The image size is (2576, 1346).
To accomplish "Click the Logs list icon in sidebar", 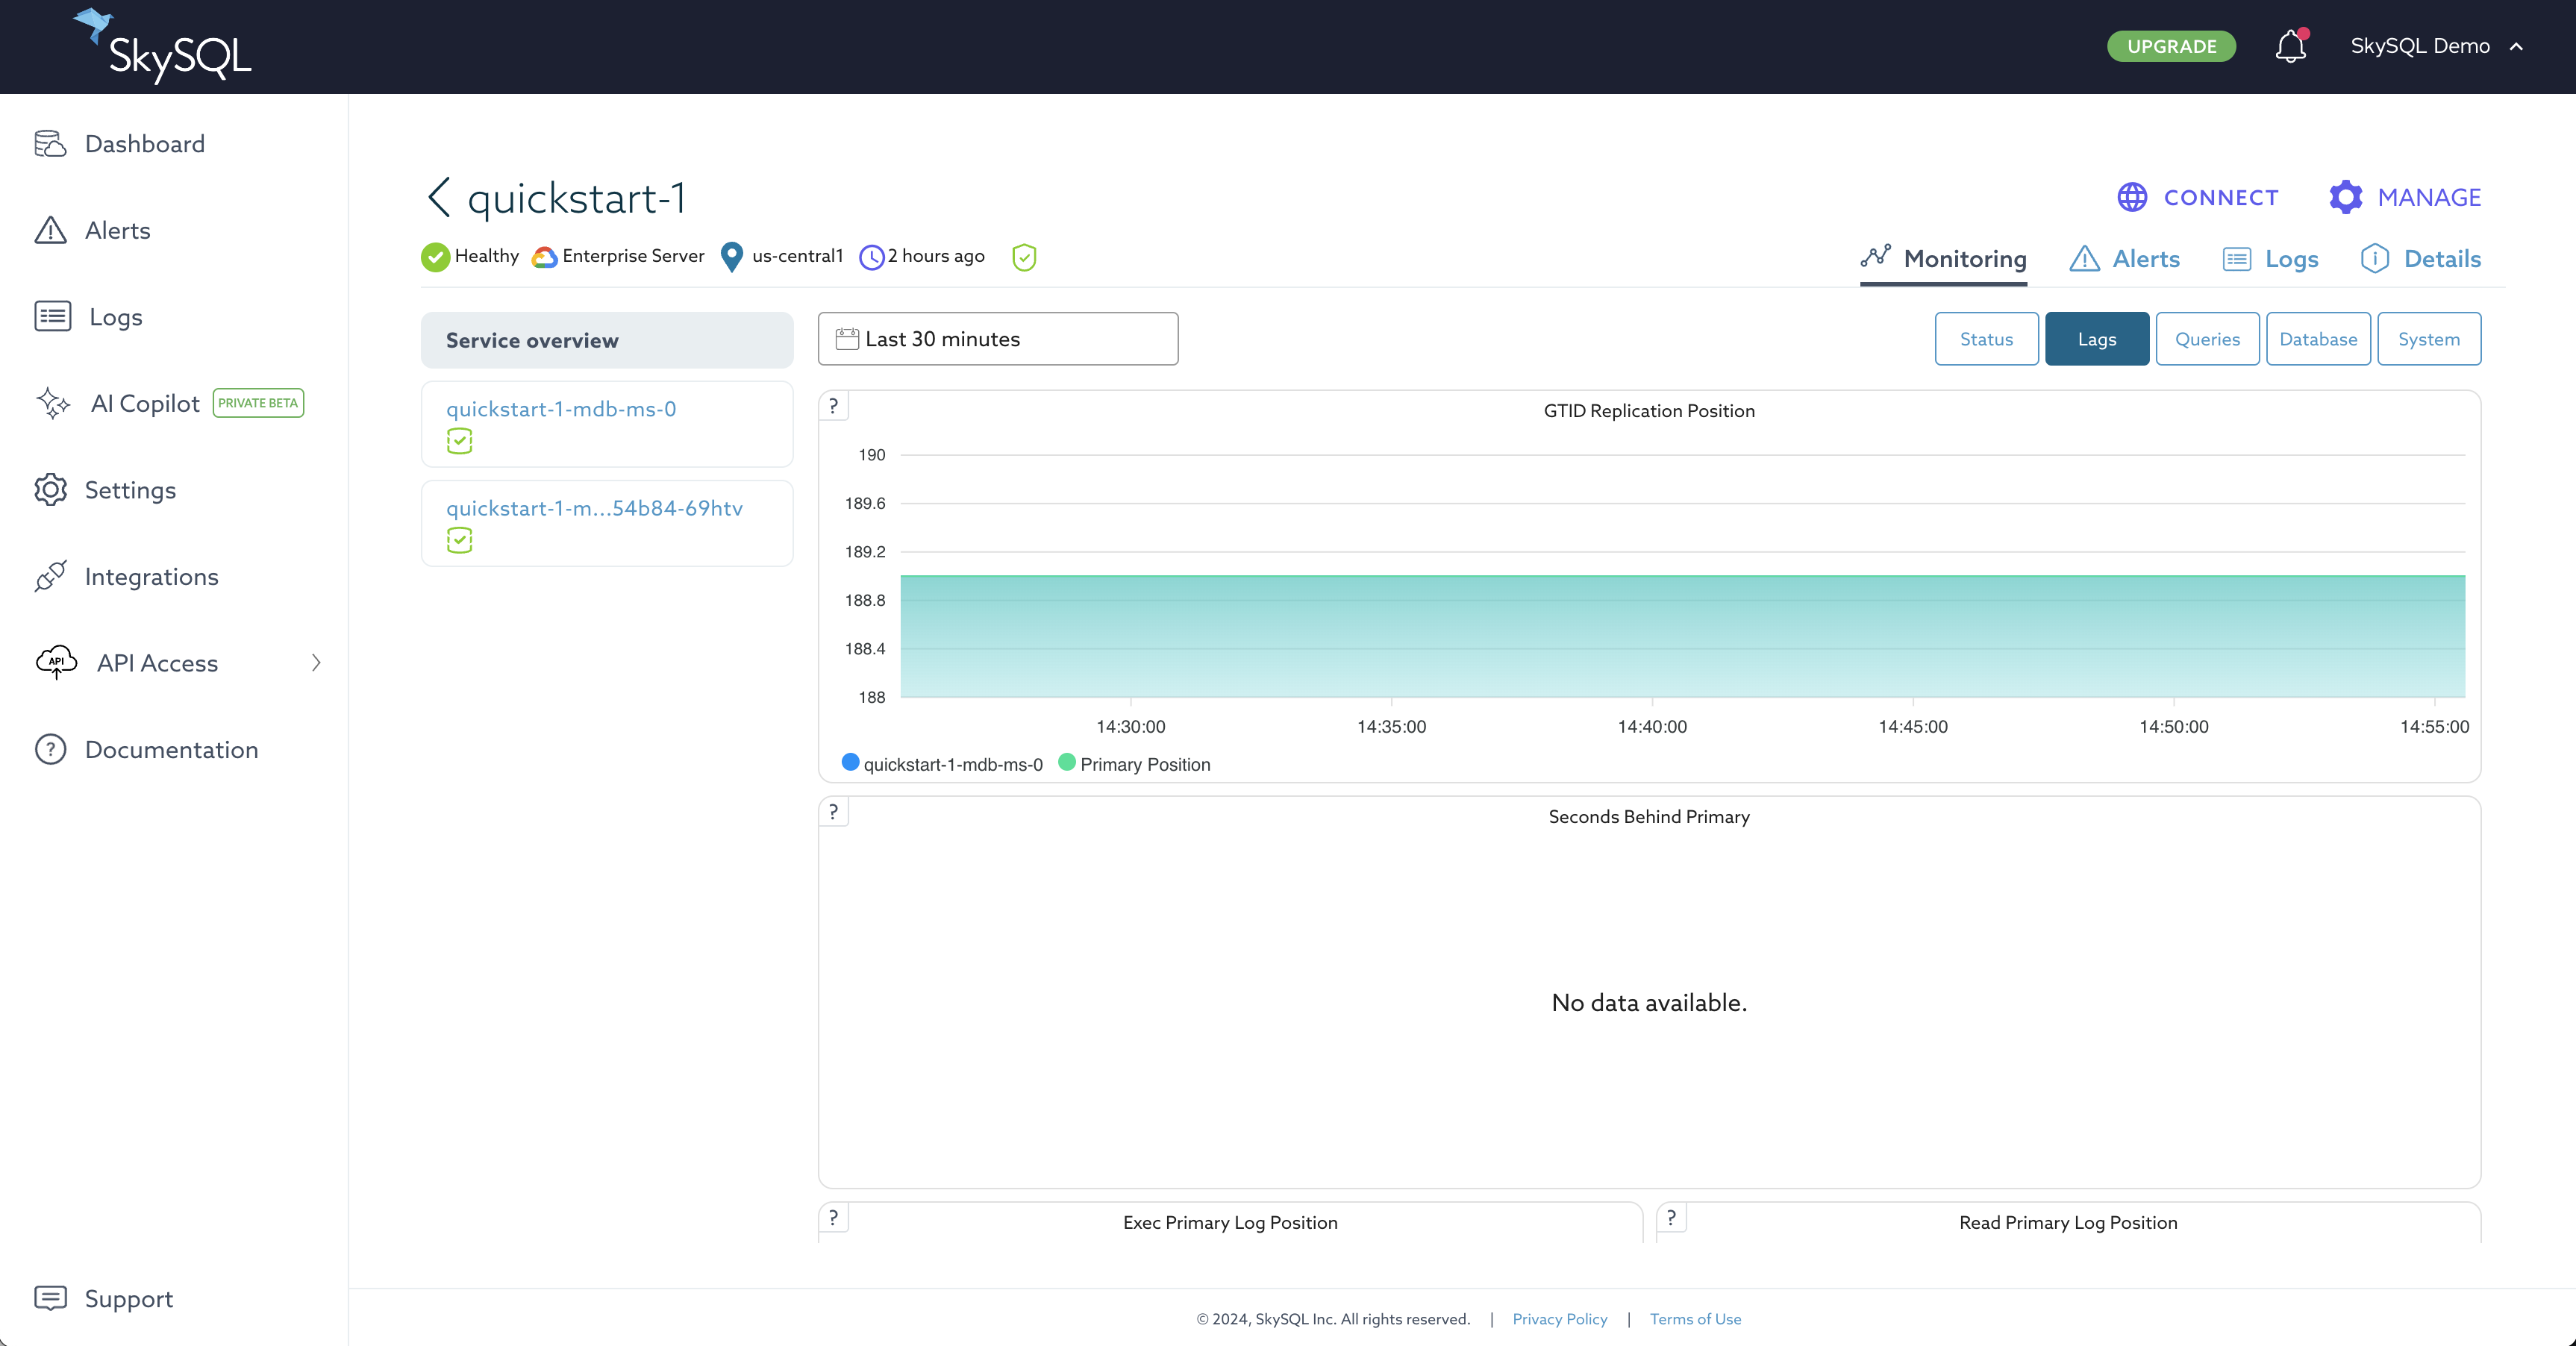I will pyautogui.click(x=52, y=316).
